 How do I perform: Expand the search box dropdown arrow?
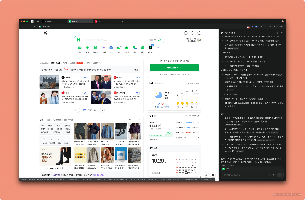(x=155, y=40)
